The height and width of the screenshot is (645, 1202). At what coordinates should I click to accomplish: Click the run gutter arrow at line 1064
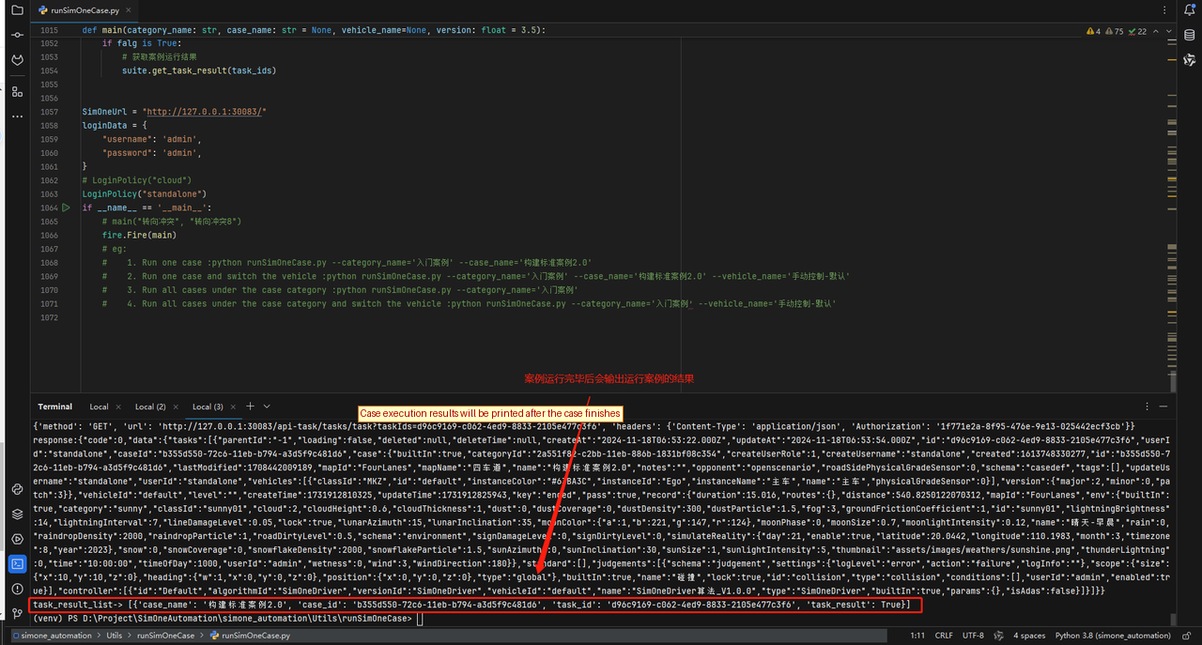[67, 207]
